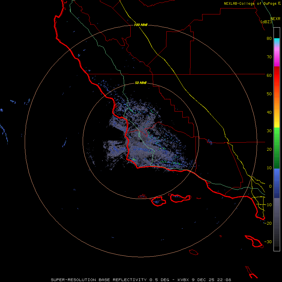Click the KVBX station ID in the caption
The image size is (282, 282).
(184, 280)
